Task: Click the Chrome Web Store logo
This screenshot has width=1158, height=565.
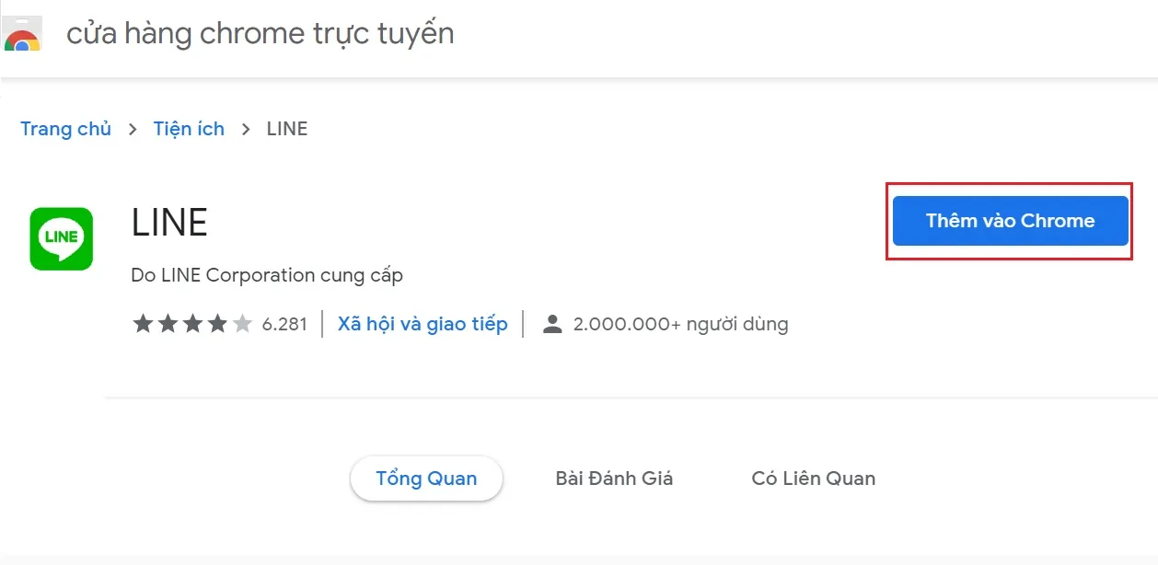Action: [x=22, y=33]
